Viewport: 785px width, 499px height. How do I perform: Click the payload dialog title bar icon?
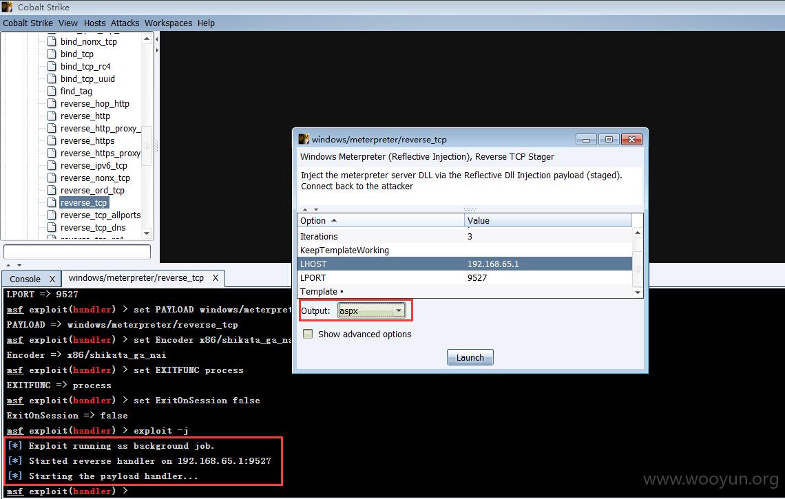(x=304, y=139)
